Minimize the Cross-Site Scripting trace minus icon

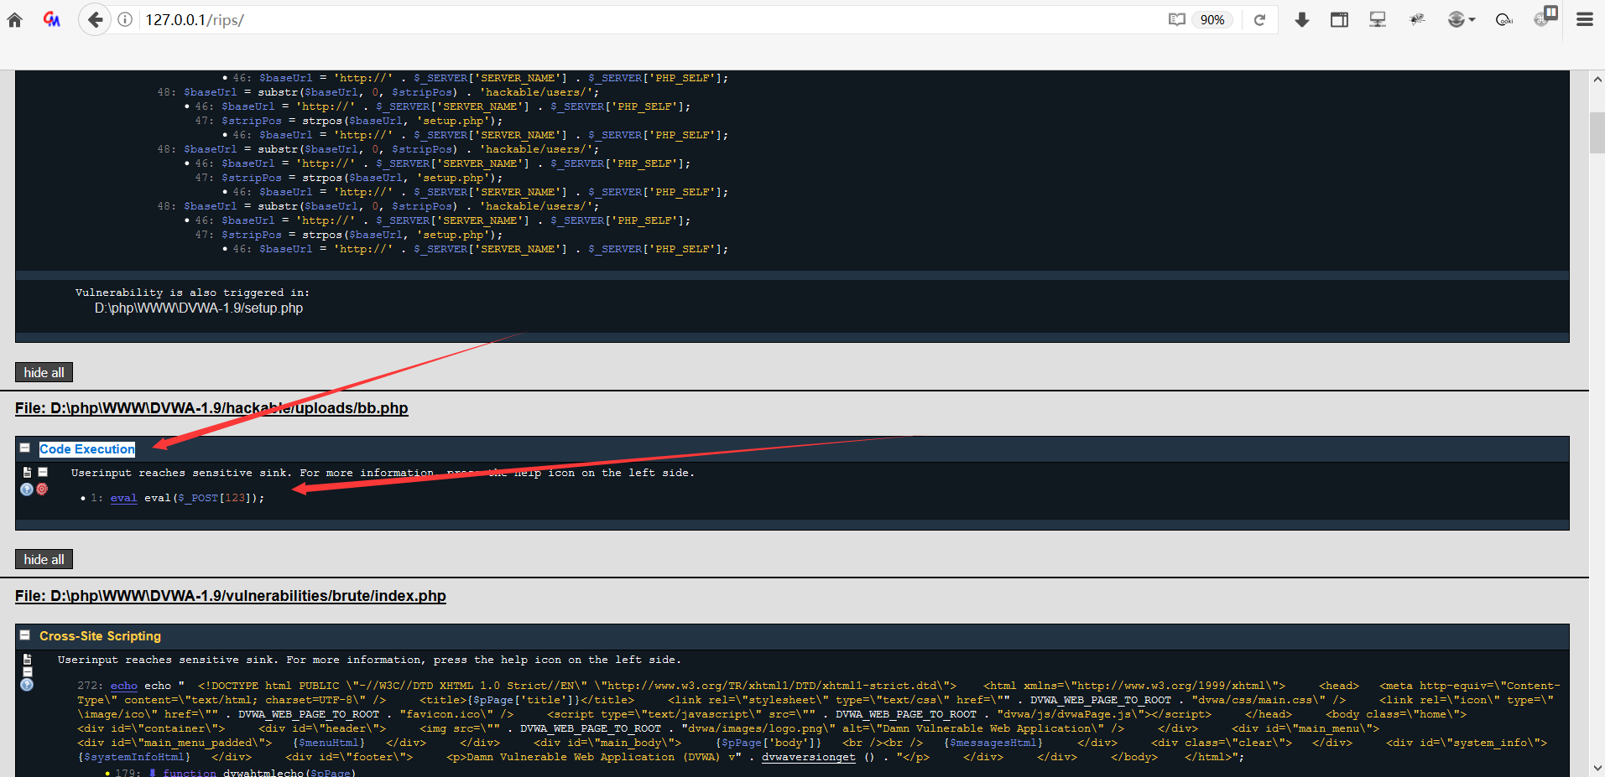pyautogui.click(x=27, y=672)
